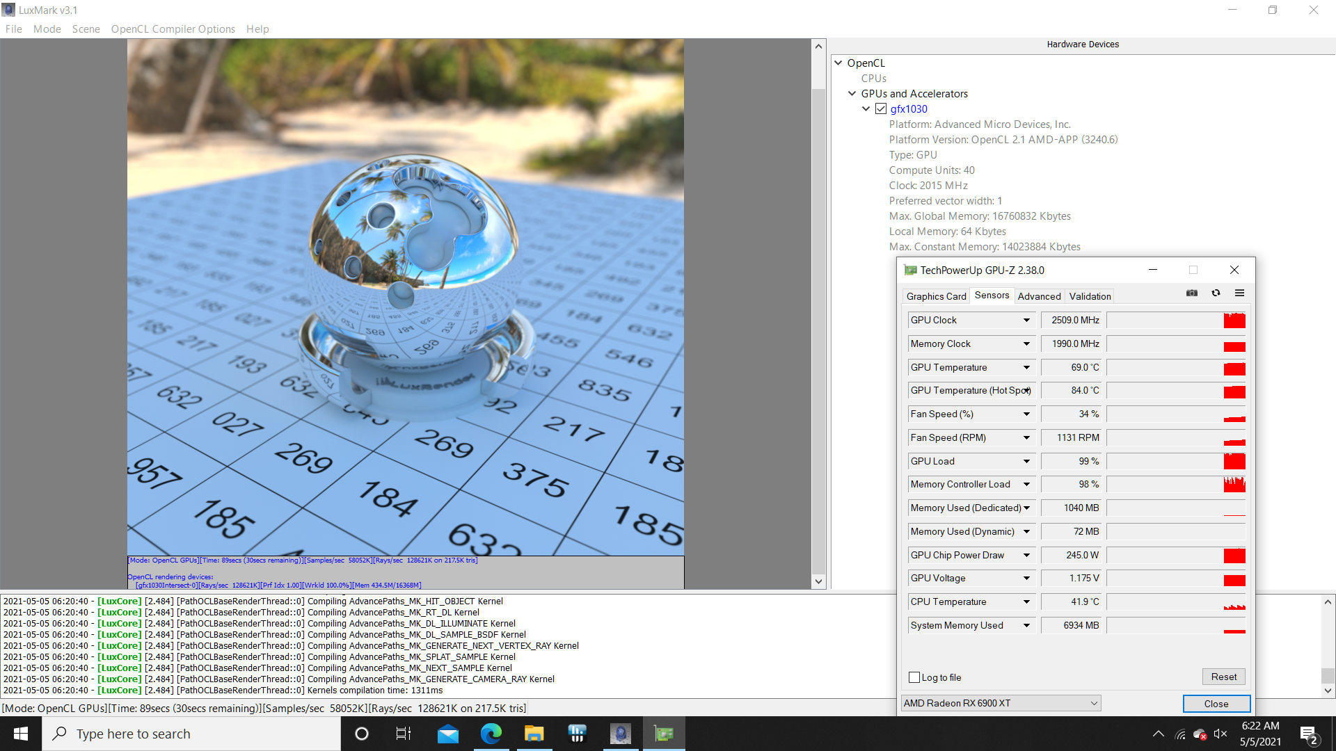Image resolution: width=1336 pixels, height=751 pixels.
Task: Switch to the Advanced tab in GPU-Z
Action: (1039, 296)
